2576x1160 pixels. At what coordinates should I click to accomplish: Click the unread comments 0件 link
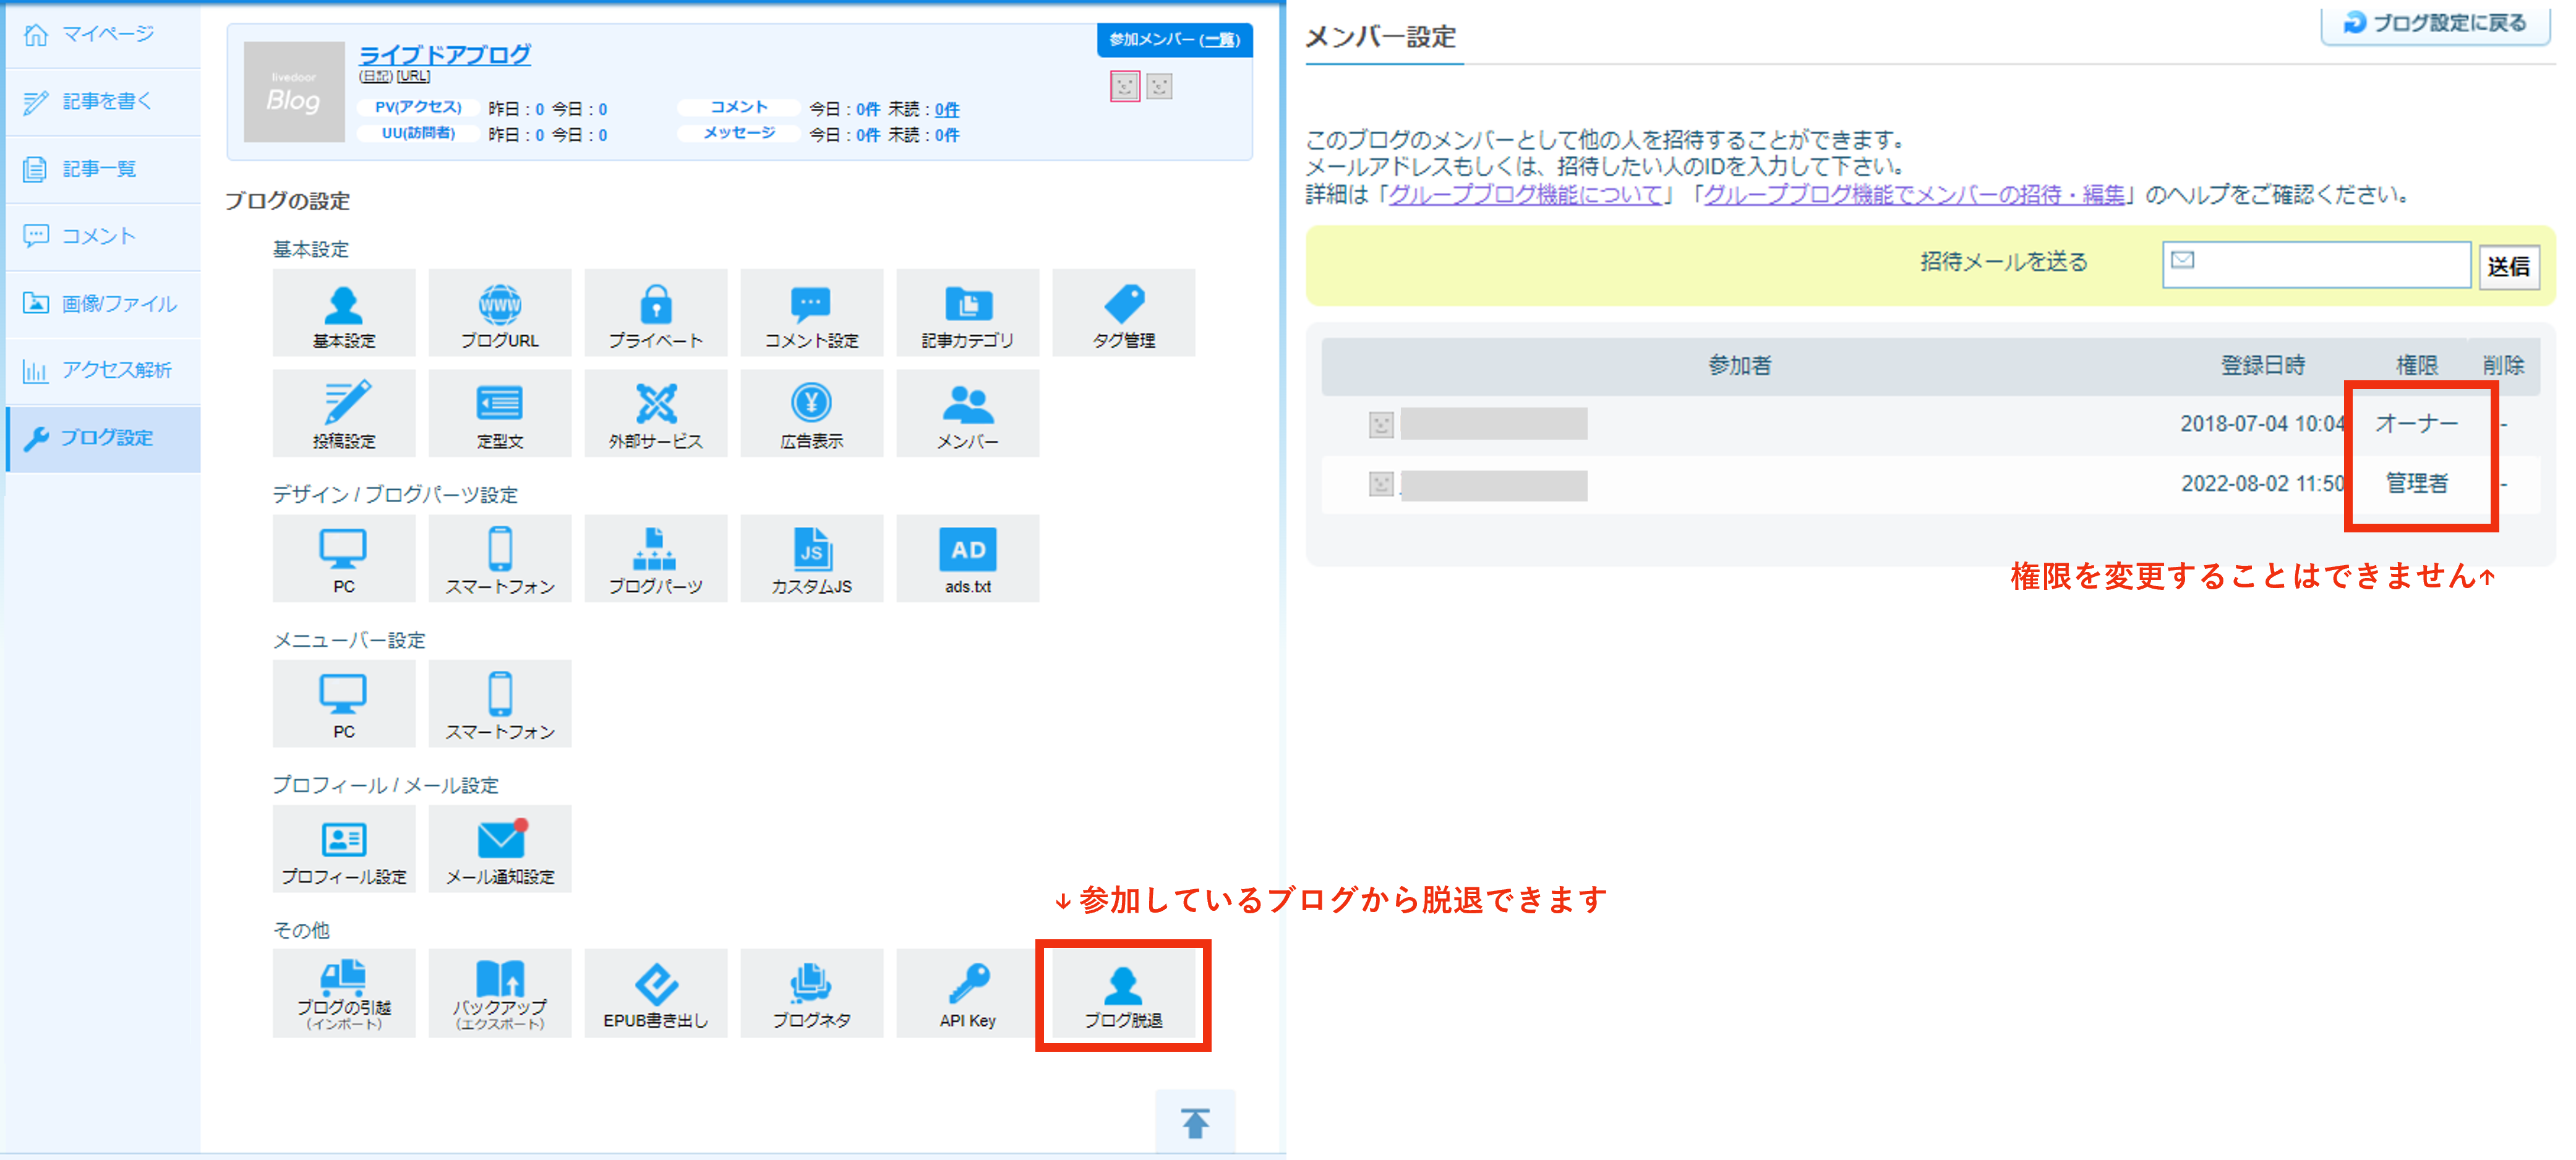(947, 109)
